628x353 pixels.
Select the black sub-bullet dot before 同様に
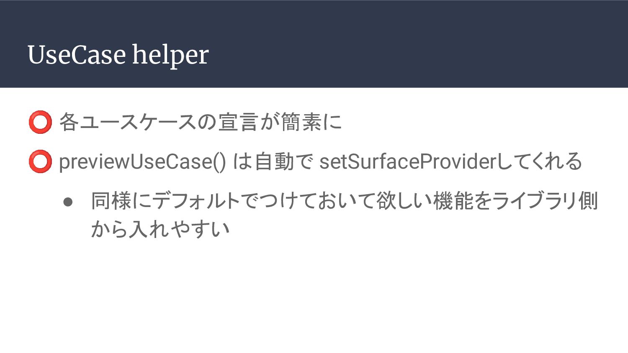pos(68,202)
